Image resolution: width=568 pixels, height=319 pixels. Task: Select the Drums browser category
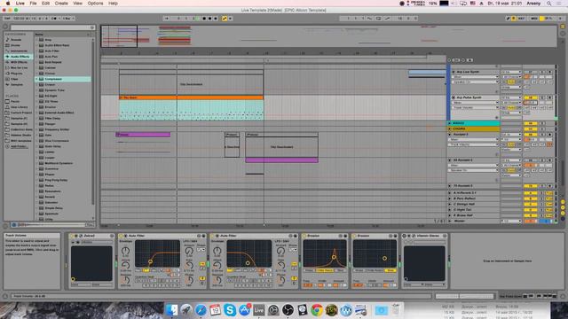[16, 45]
